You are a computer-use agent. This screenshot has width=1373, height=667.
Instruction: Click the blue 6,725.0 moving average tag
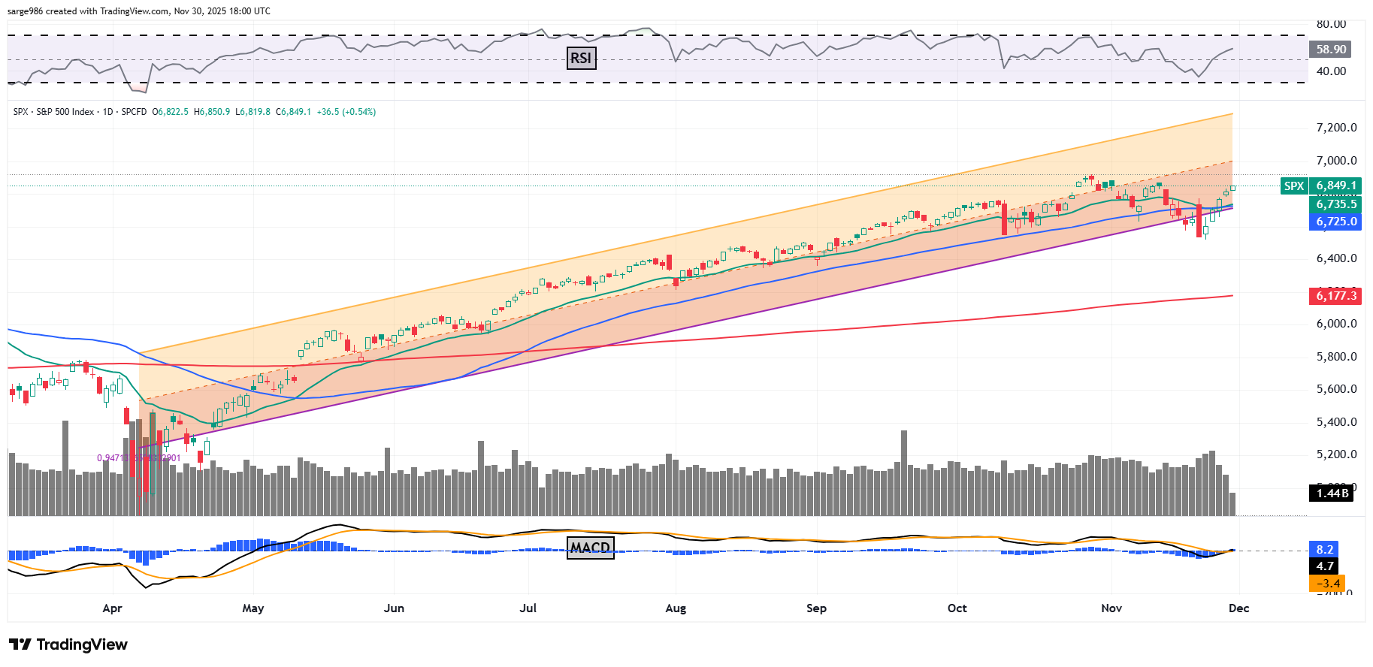tap(1335, 222)
